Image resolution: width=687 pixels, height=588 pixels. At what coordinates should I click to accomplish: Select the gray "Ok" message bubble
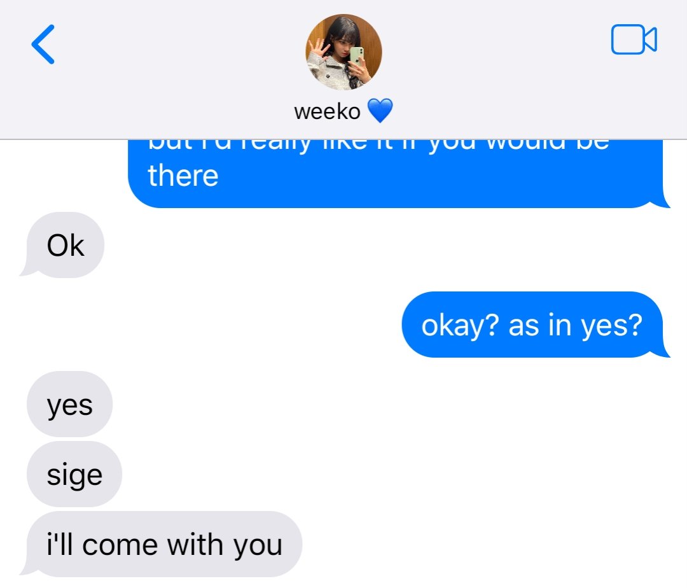click(x=65, y=245)
